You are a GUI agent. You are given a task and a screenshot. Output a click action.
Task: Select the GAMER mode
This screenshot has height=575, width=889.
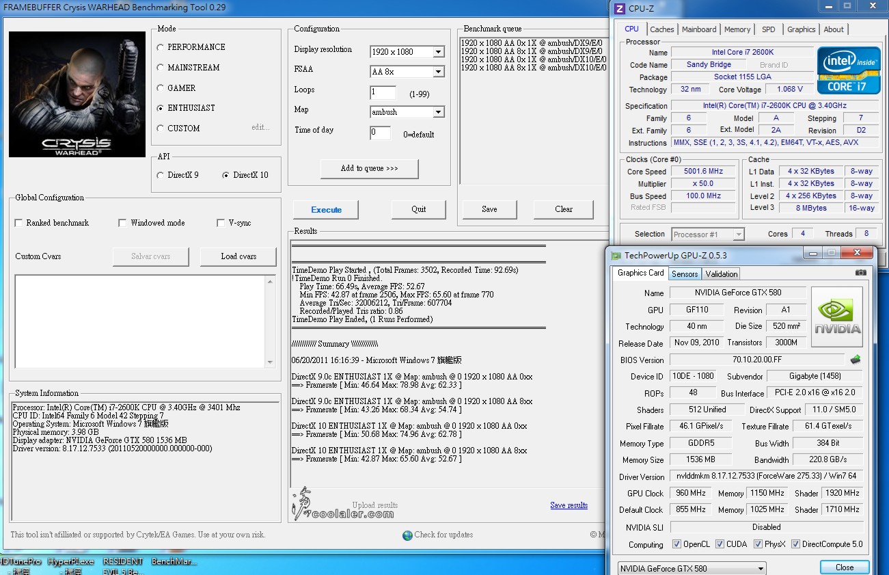pos(161,88)
